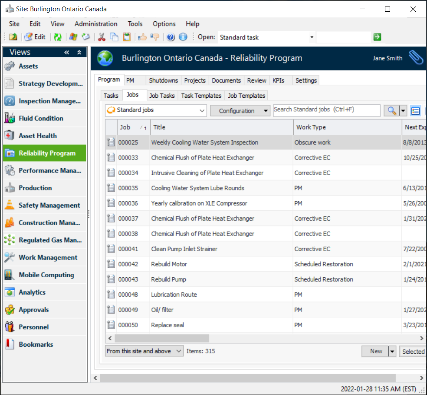The image size is (427, 395).
Task: Collapse Views panel with double left chevron
Action: [x=67, y=53]
